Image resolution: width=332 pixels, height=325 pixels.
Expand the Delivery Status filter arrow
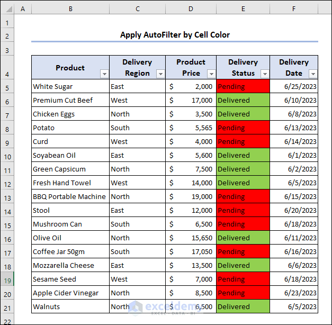point(265,74)
